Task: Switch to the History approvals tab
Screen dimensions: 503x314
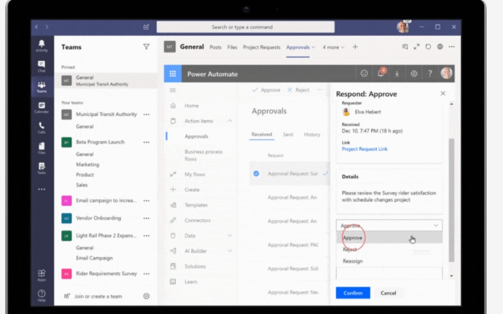Action: click(x=312, y=134)
